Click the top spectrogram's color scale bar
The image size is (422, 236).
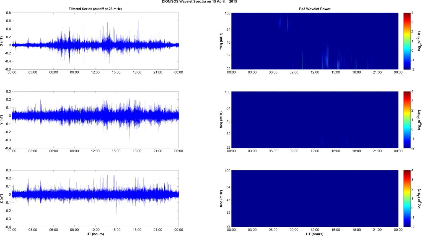tap(407, 41)
